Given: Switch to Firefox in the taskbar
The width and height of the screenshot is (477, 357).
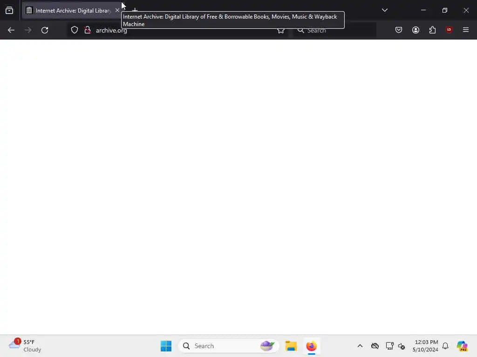Looking at the screenshot, I should [x=312, y=346].
